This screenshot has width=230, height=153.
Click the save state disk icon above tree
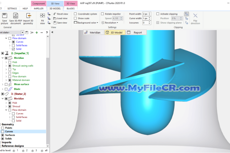[27, 33]
